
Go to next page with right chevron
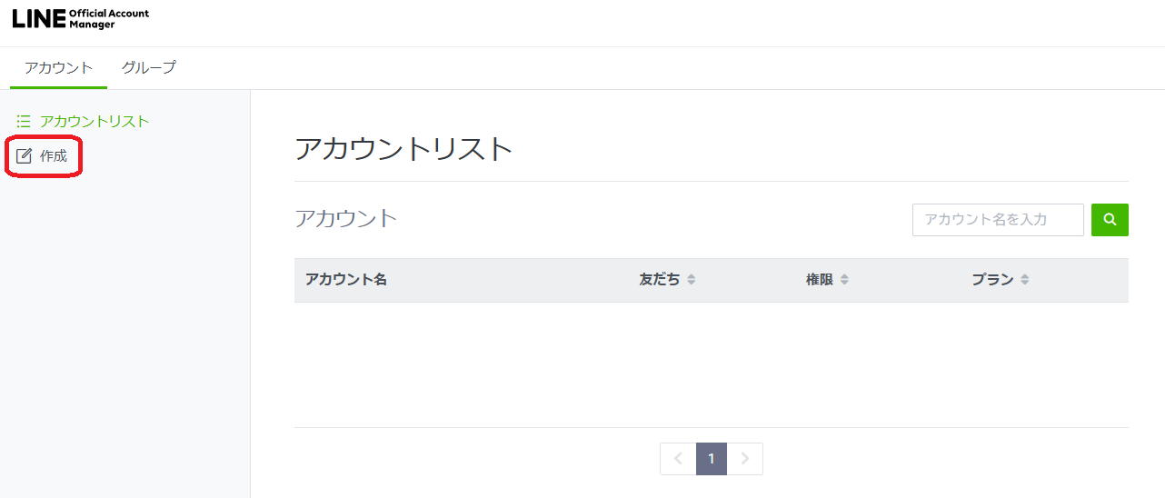(x=745, y=459)
